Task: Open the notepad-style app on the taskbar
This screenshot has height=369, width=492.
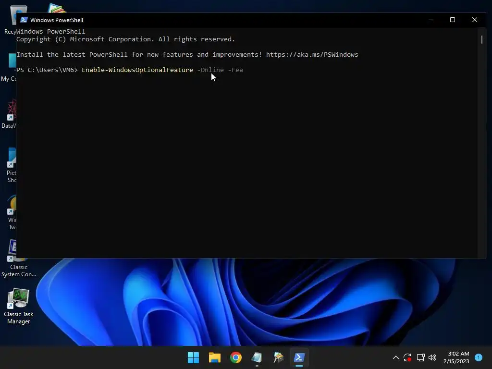Action: click(x=257, y=357)
